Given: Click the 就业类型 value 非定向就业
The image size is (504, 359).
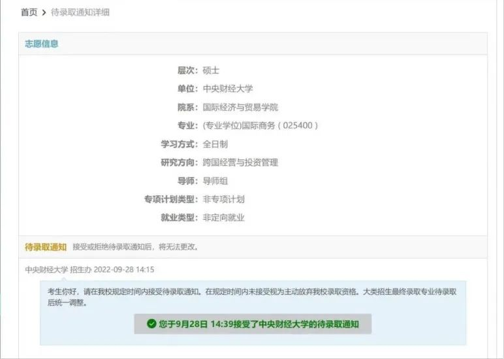Looking at the screenshot, I should [x=223, y=217].
